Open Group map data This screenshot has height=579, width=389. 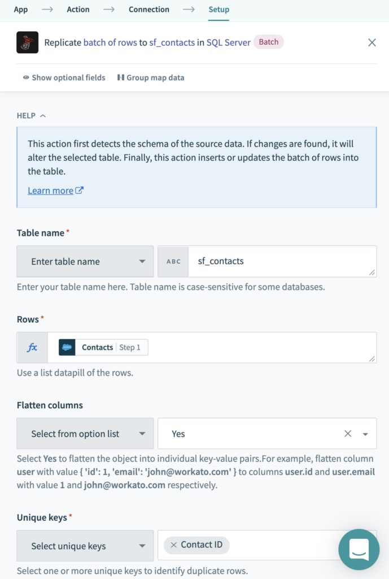[x=151, y=77]
